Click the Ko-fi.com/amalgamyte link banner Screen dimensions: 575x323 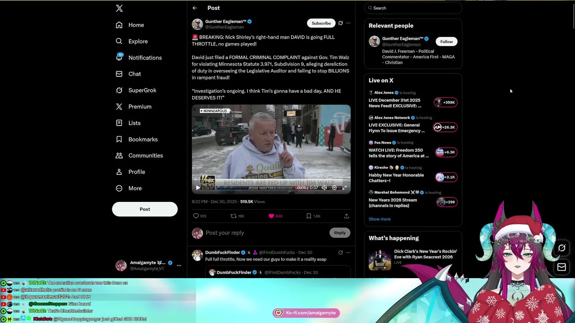(x=306, y=313)
